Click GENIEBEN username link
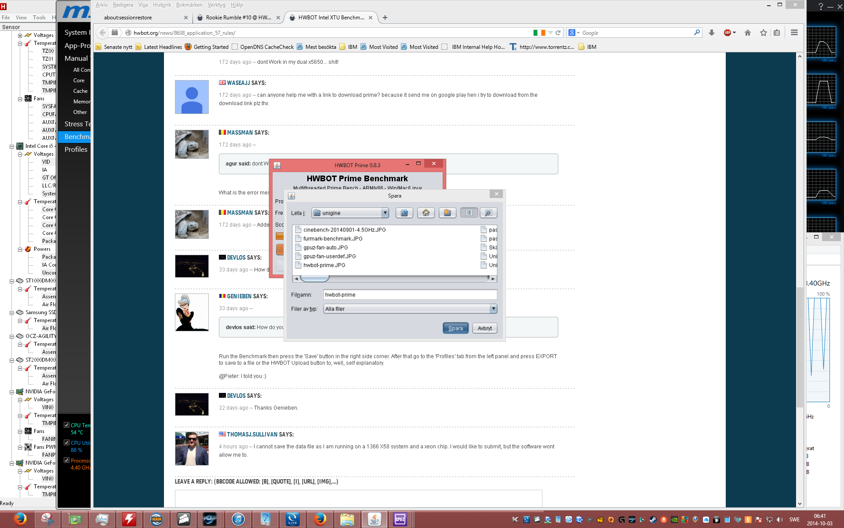The image size is (844, 528). click(239, 296)
